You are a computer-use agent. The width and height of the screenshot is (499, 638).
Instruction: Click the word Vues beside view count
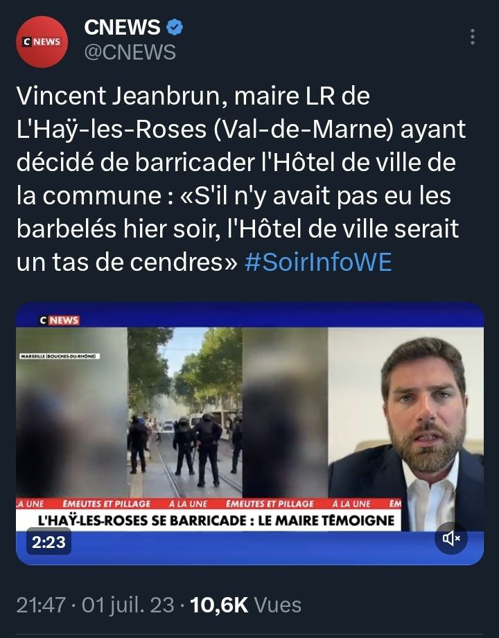[278, 605]
